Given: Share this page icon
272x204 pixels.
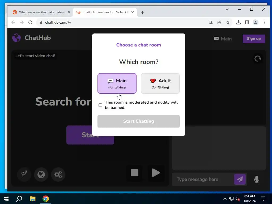Looking at the screenshot, I should 219,22.
